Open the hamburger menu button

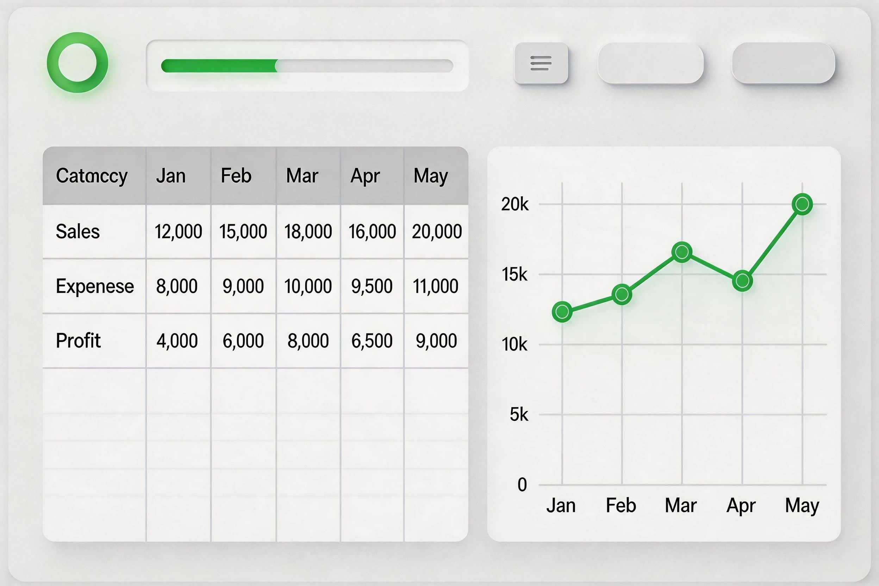[541, 63]
